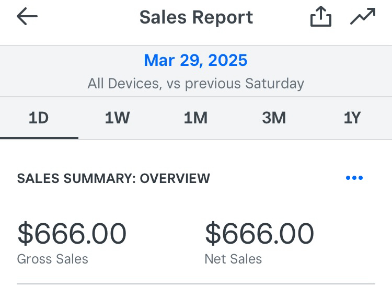
Task: Tap the SALES SUMMARY: OVERVIEW heading
Action: pyautogui.click(x=113, y=178)
